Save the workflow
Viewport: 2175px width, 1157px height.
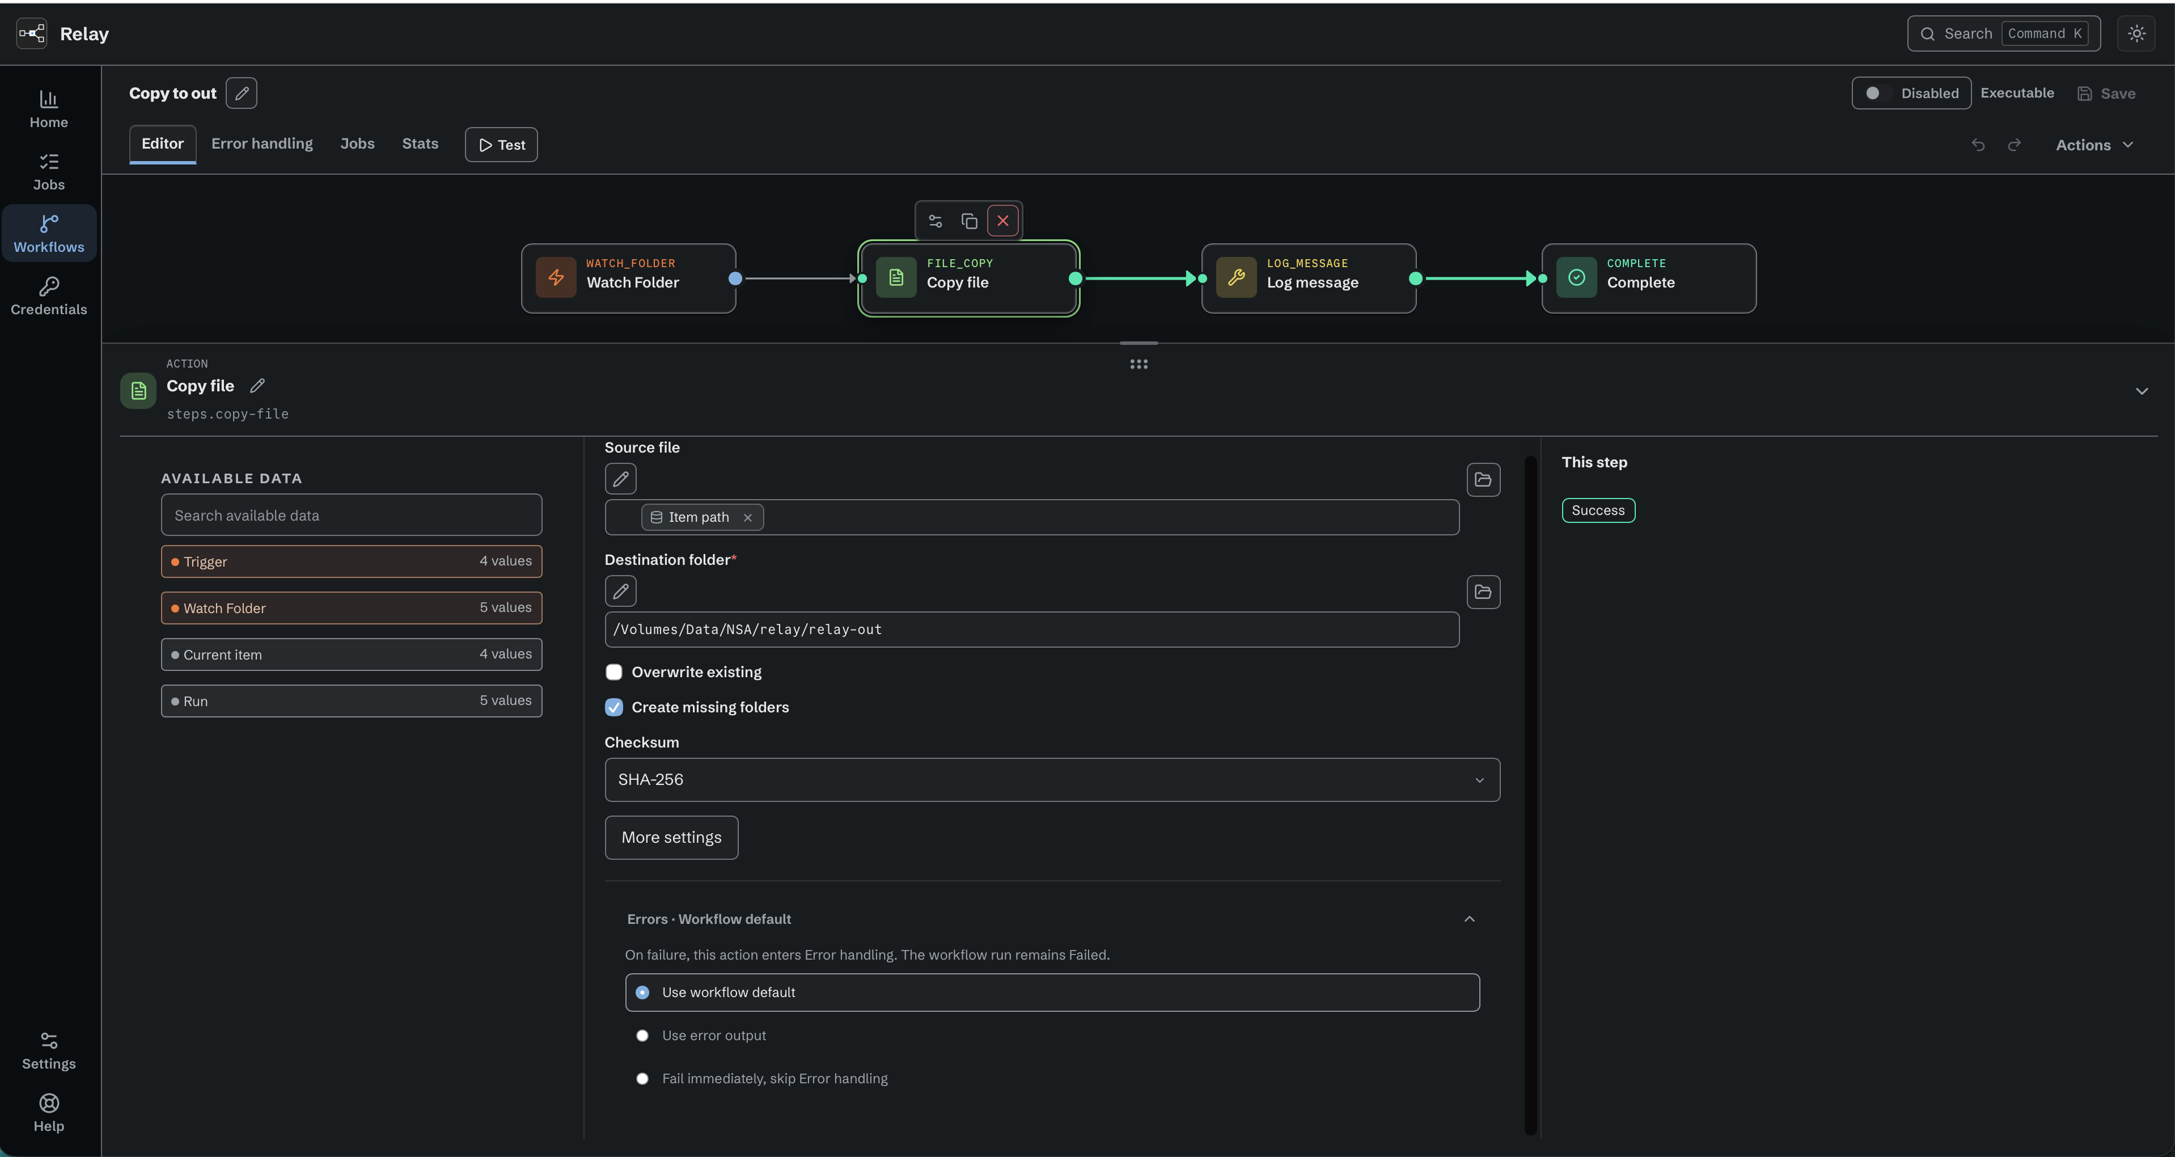click(2106, 93)
